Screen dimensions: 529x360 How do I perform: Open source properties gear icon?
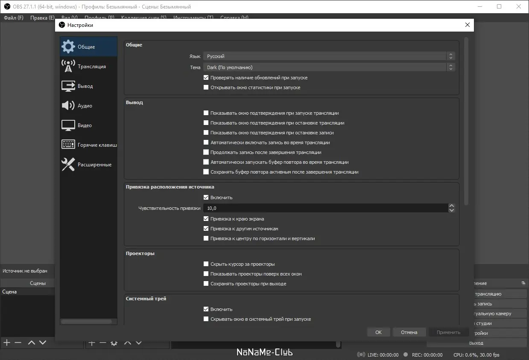click(114, 343)
